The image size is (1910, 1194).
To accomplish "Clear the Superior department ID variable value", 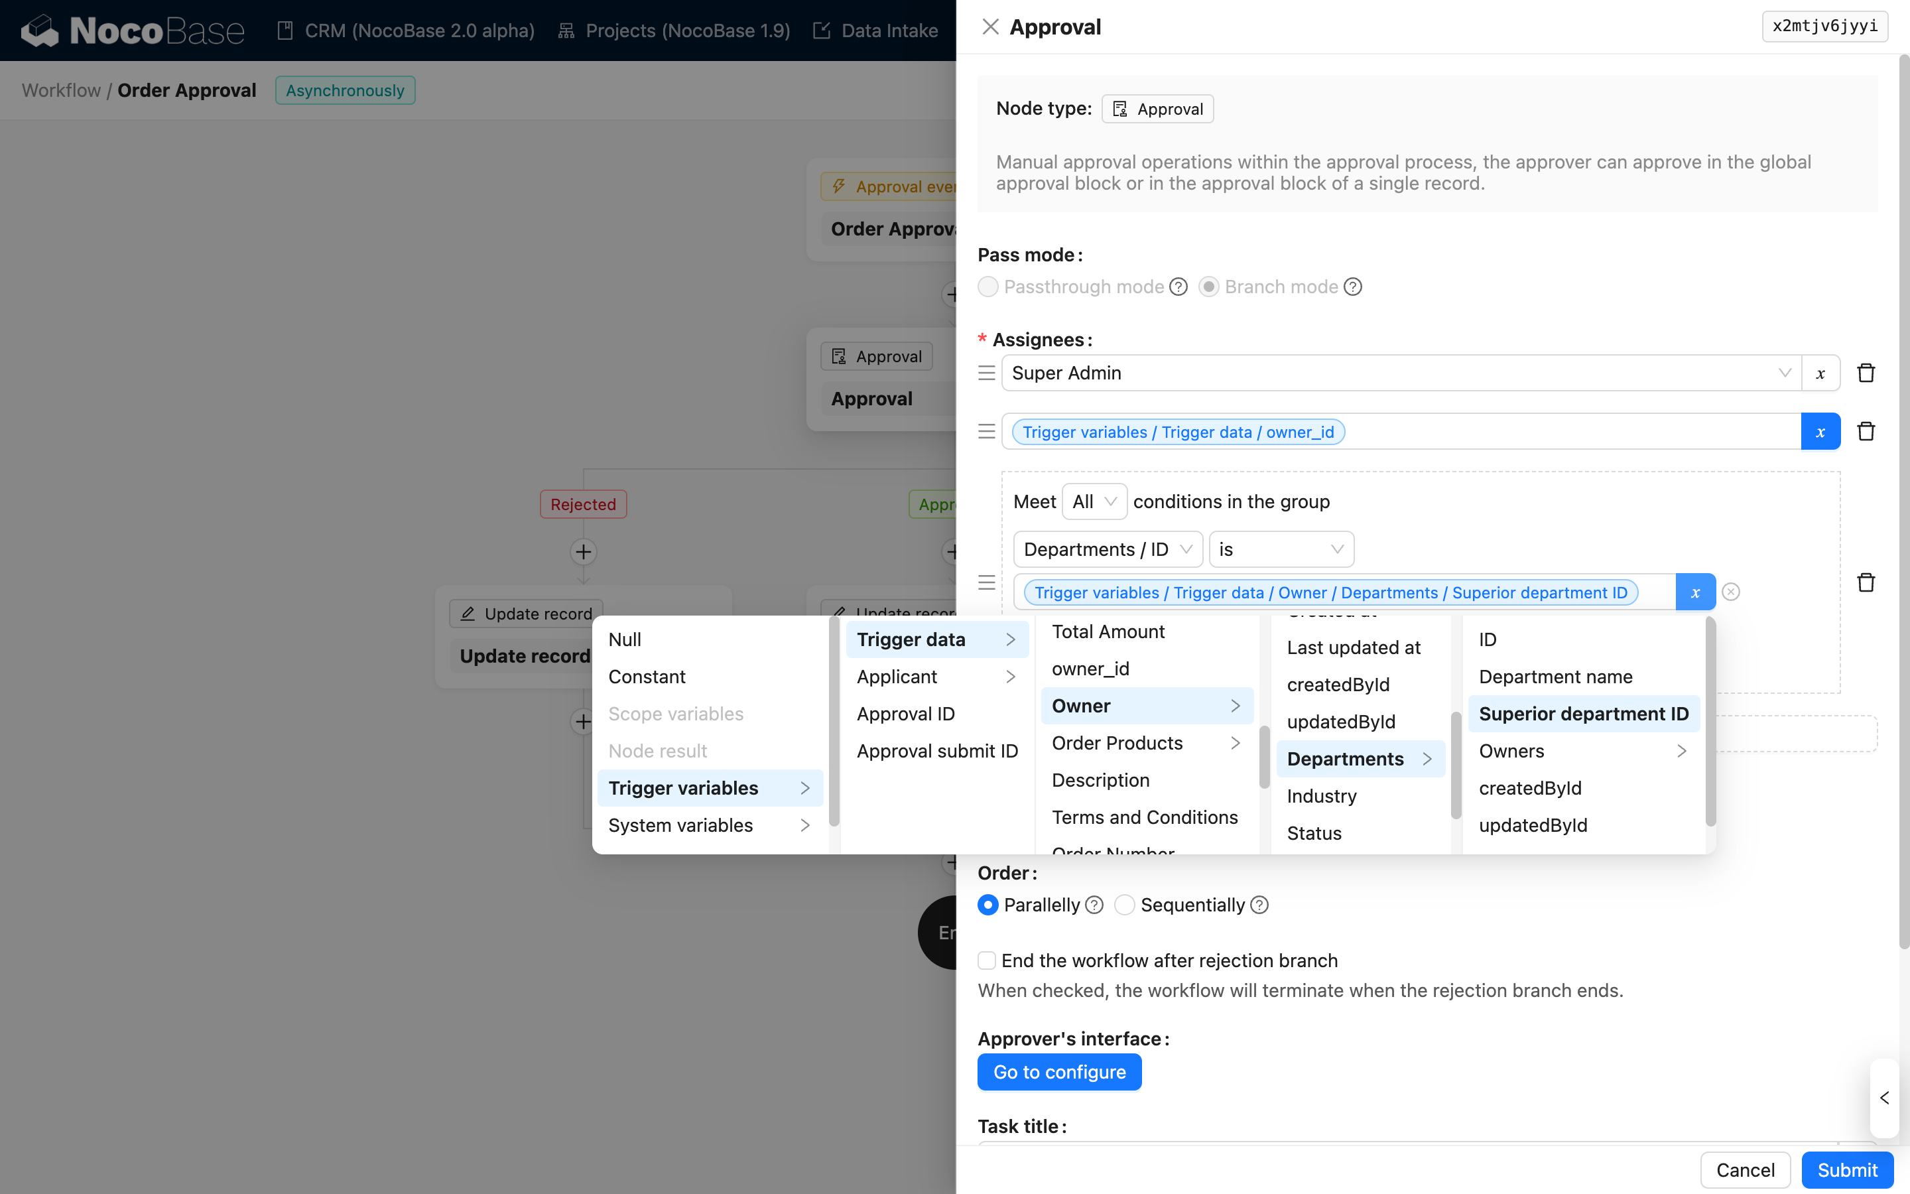I will coord(1731,592).
